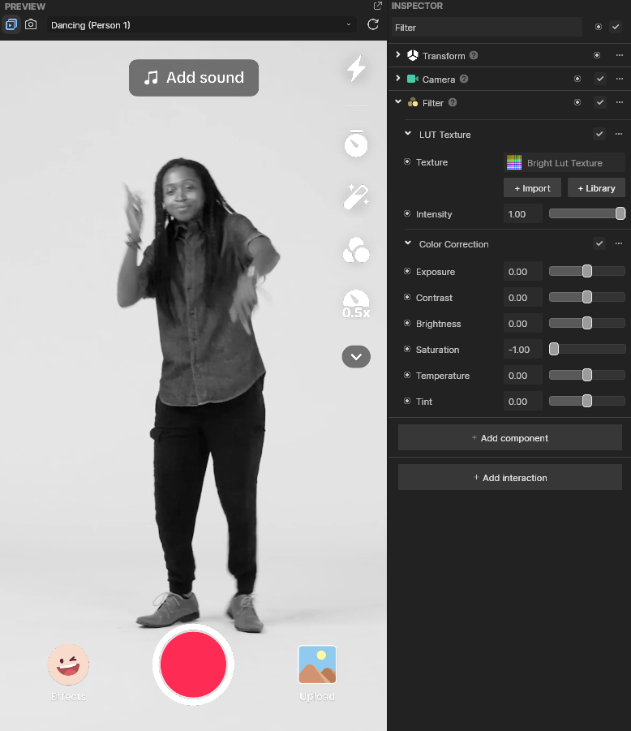The height and width of the screenshot is (731, 631).
Task: Click the Camera row keyframe dot
Action: tap(577, 79)
